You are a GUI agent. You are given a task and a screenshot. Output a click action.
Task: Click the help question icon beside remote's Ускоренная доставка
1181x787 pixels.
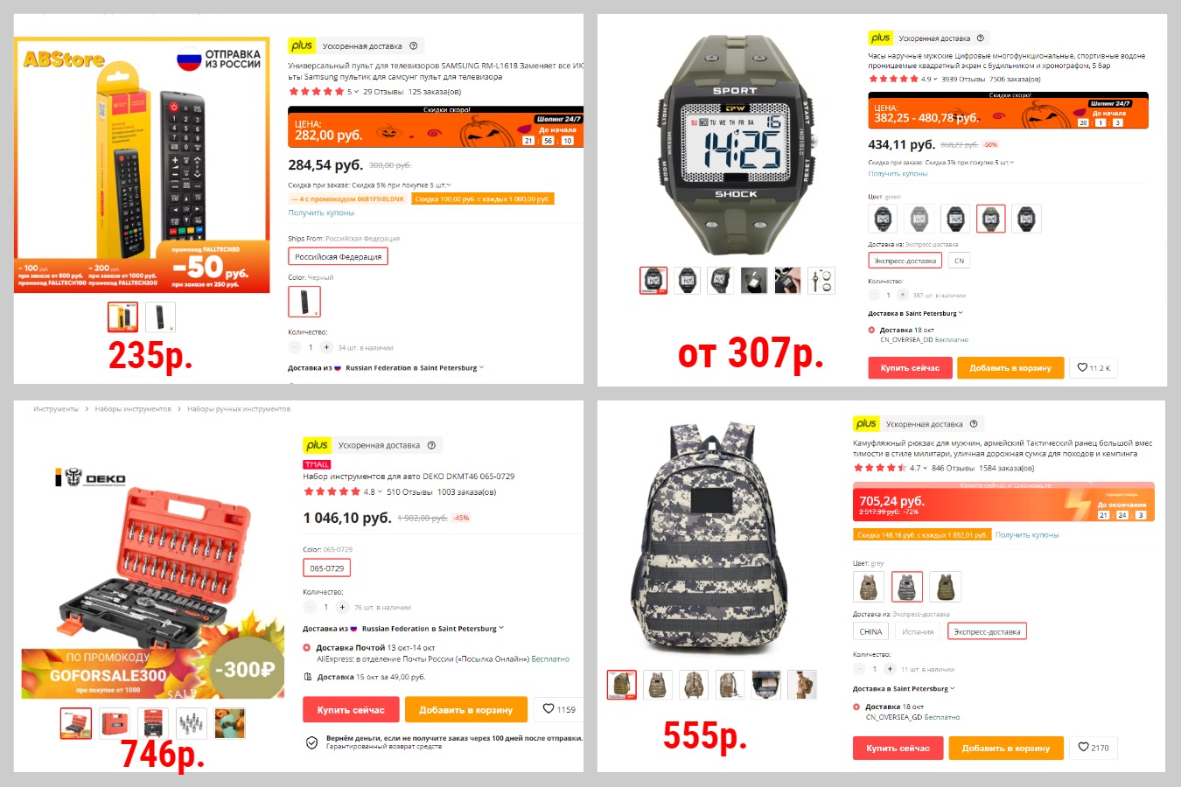414,45
